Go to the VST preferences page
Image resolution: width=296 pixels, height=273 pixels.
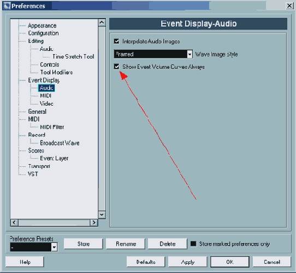point(33,174)
